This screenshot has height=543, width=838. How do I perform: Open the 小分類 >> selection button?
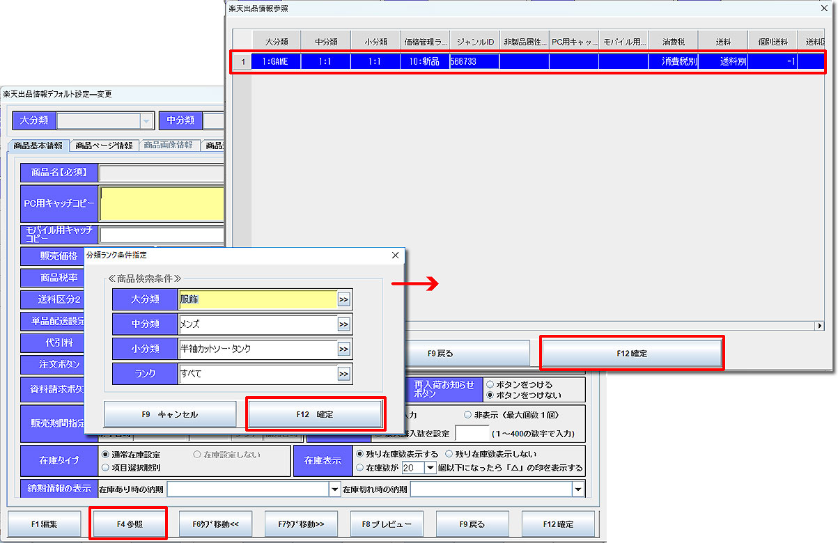pos(344,349)
